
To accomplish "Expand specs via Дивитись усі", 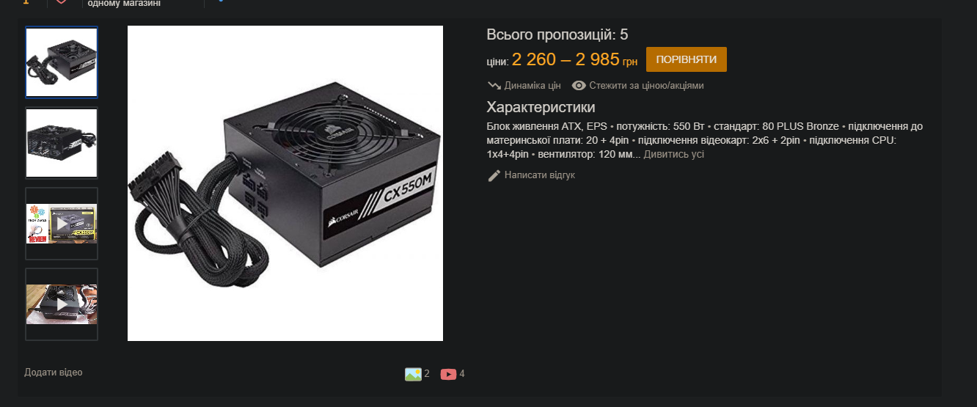I will click(x=674, y=155).
